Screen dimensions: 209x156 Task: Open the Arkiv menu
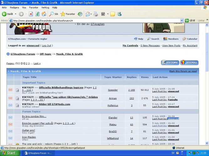click(4, 7)
